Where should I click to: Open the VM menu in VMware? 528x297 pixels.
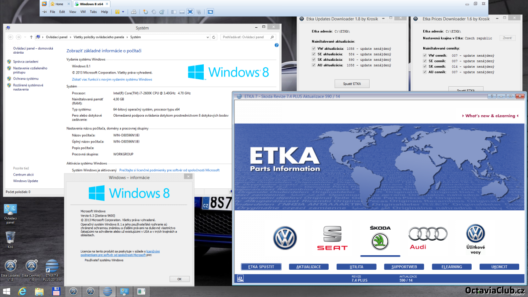click(x=83, y=12)
